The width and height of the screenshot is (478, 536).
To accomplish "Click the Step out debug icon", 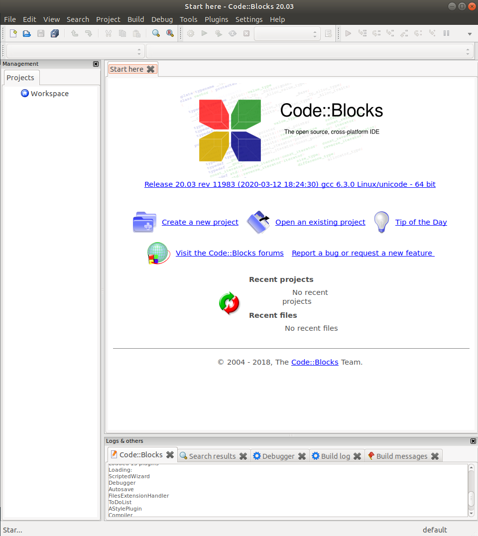I will (x=404, y=33).
